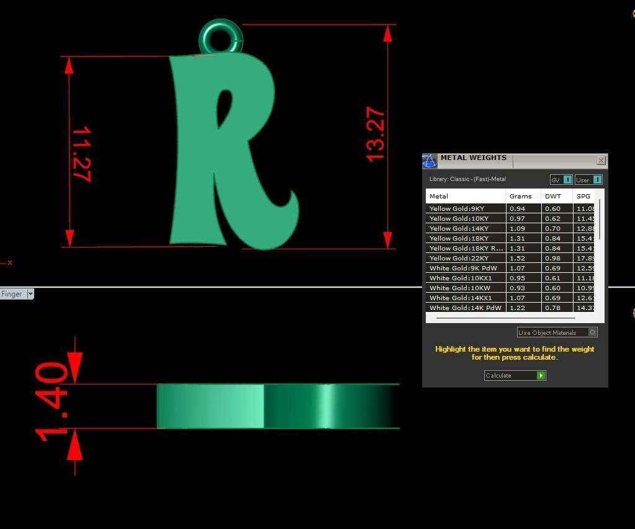Click the DWT column header
This screenshot has width=635, height=529.
click(557, 196)
